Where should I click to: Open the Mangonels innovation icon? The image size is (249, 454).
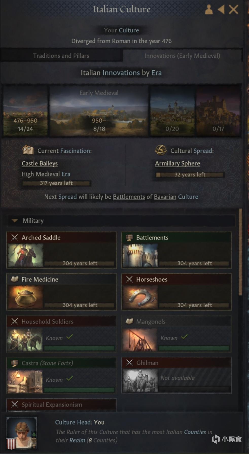[x=140, y=339]
